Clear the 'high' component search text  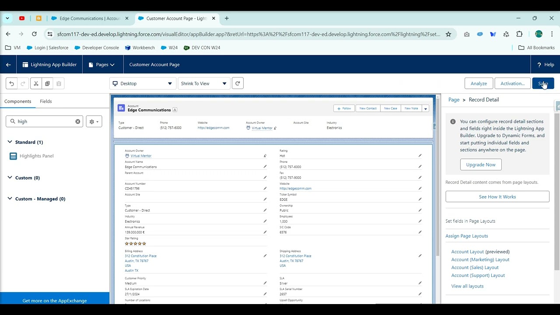[x=78, y=121]
